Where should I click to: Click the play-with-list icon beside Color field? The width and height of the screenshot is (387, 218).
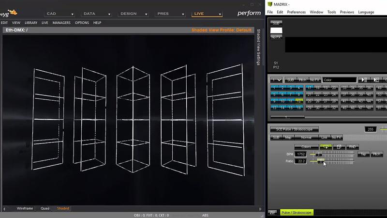(x=364, y=80)
